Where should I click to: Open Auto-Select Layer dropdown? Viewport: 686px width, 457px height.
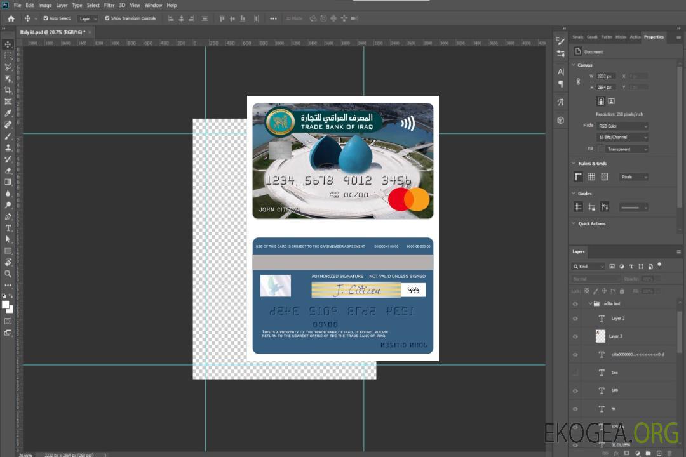[88, 18]
